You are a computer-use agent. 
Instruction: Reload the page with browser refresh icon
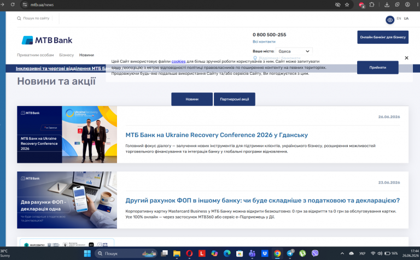(13, 4)
